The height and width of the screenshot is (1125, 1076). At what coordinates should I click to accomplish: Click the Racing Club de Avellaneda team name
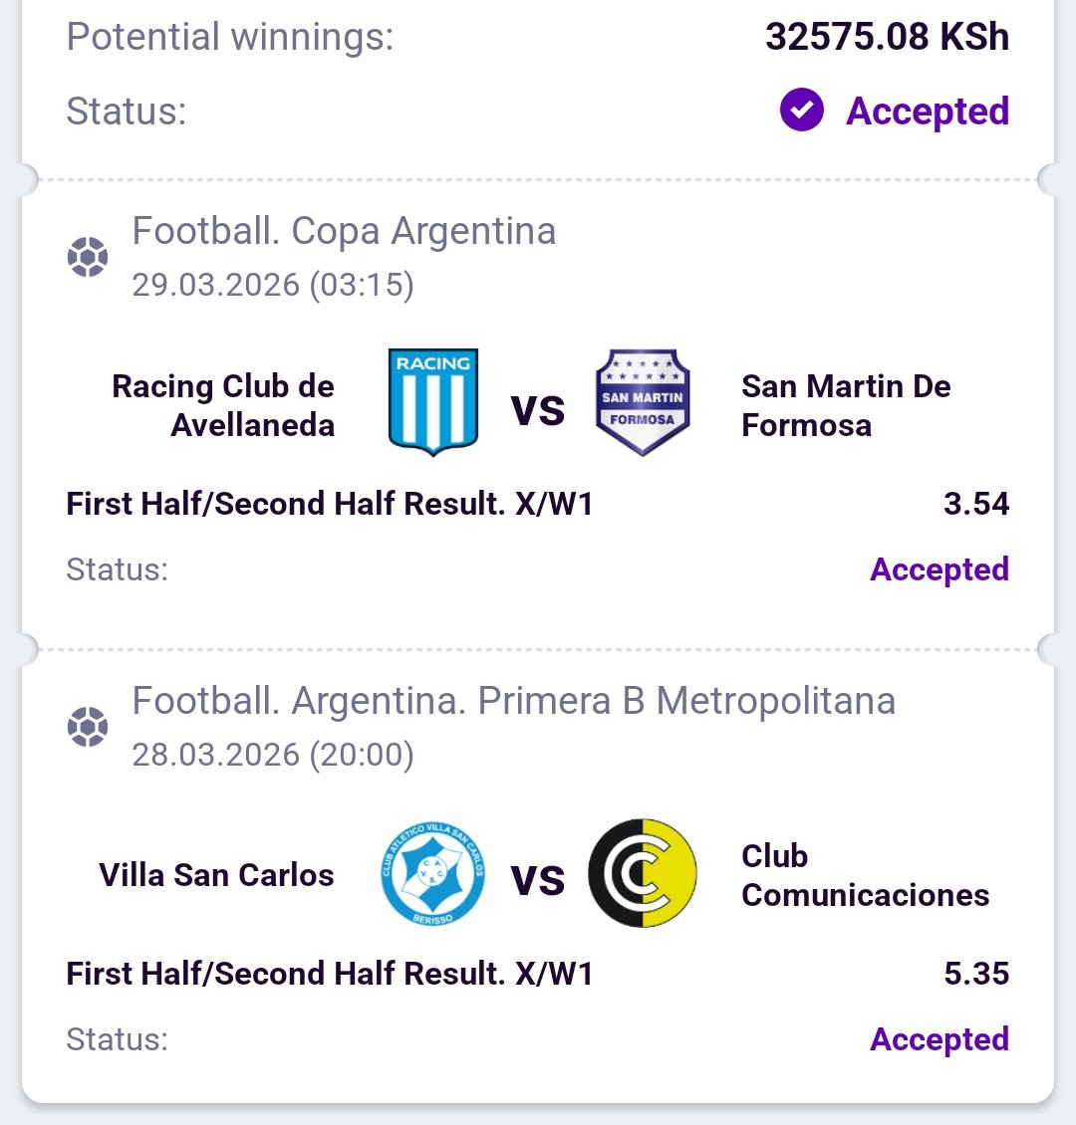[223, 405]
